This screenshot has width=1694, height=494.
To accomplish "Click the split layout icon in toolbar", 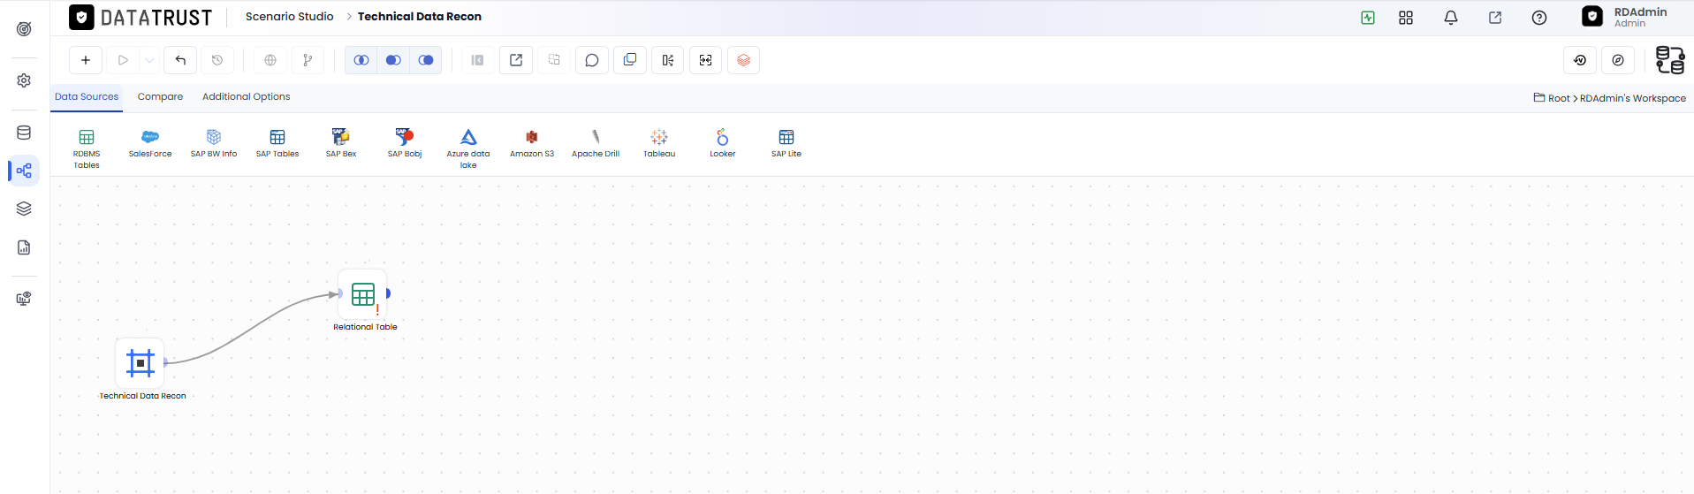I will click(668, 60).
